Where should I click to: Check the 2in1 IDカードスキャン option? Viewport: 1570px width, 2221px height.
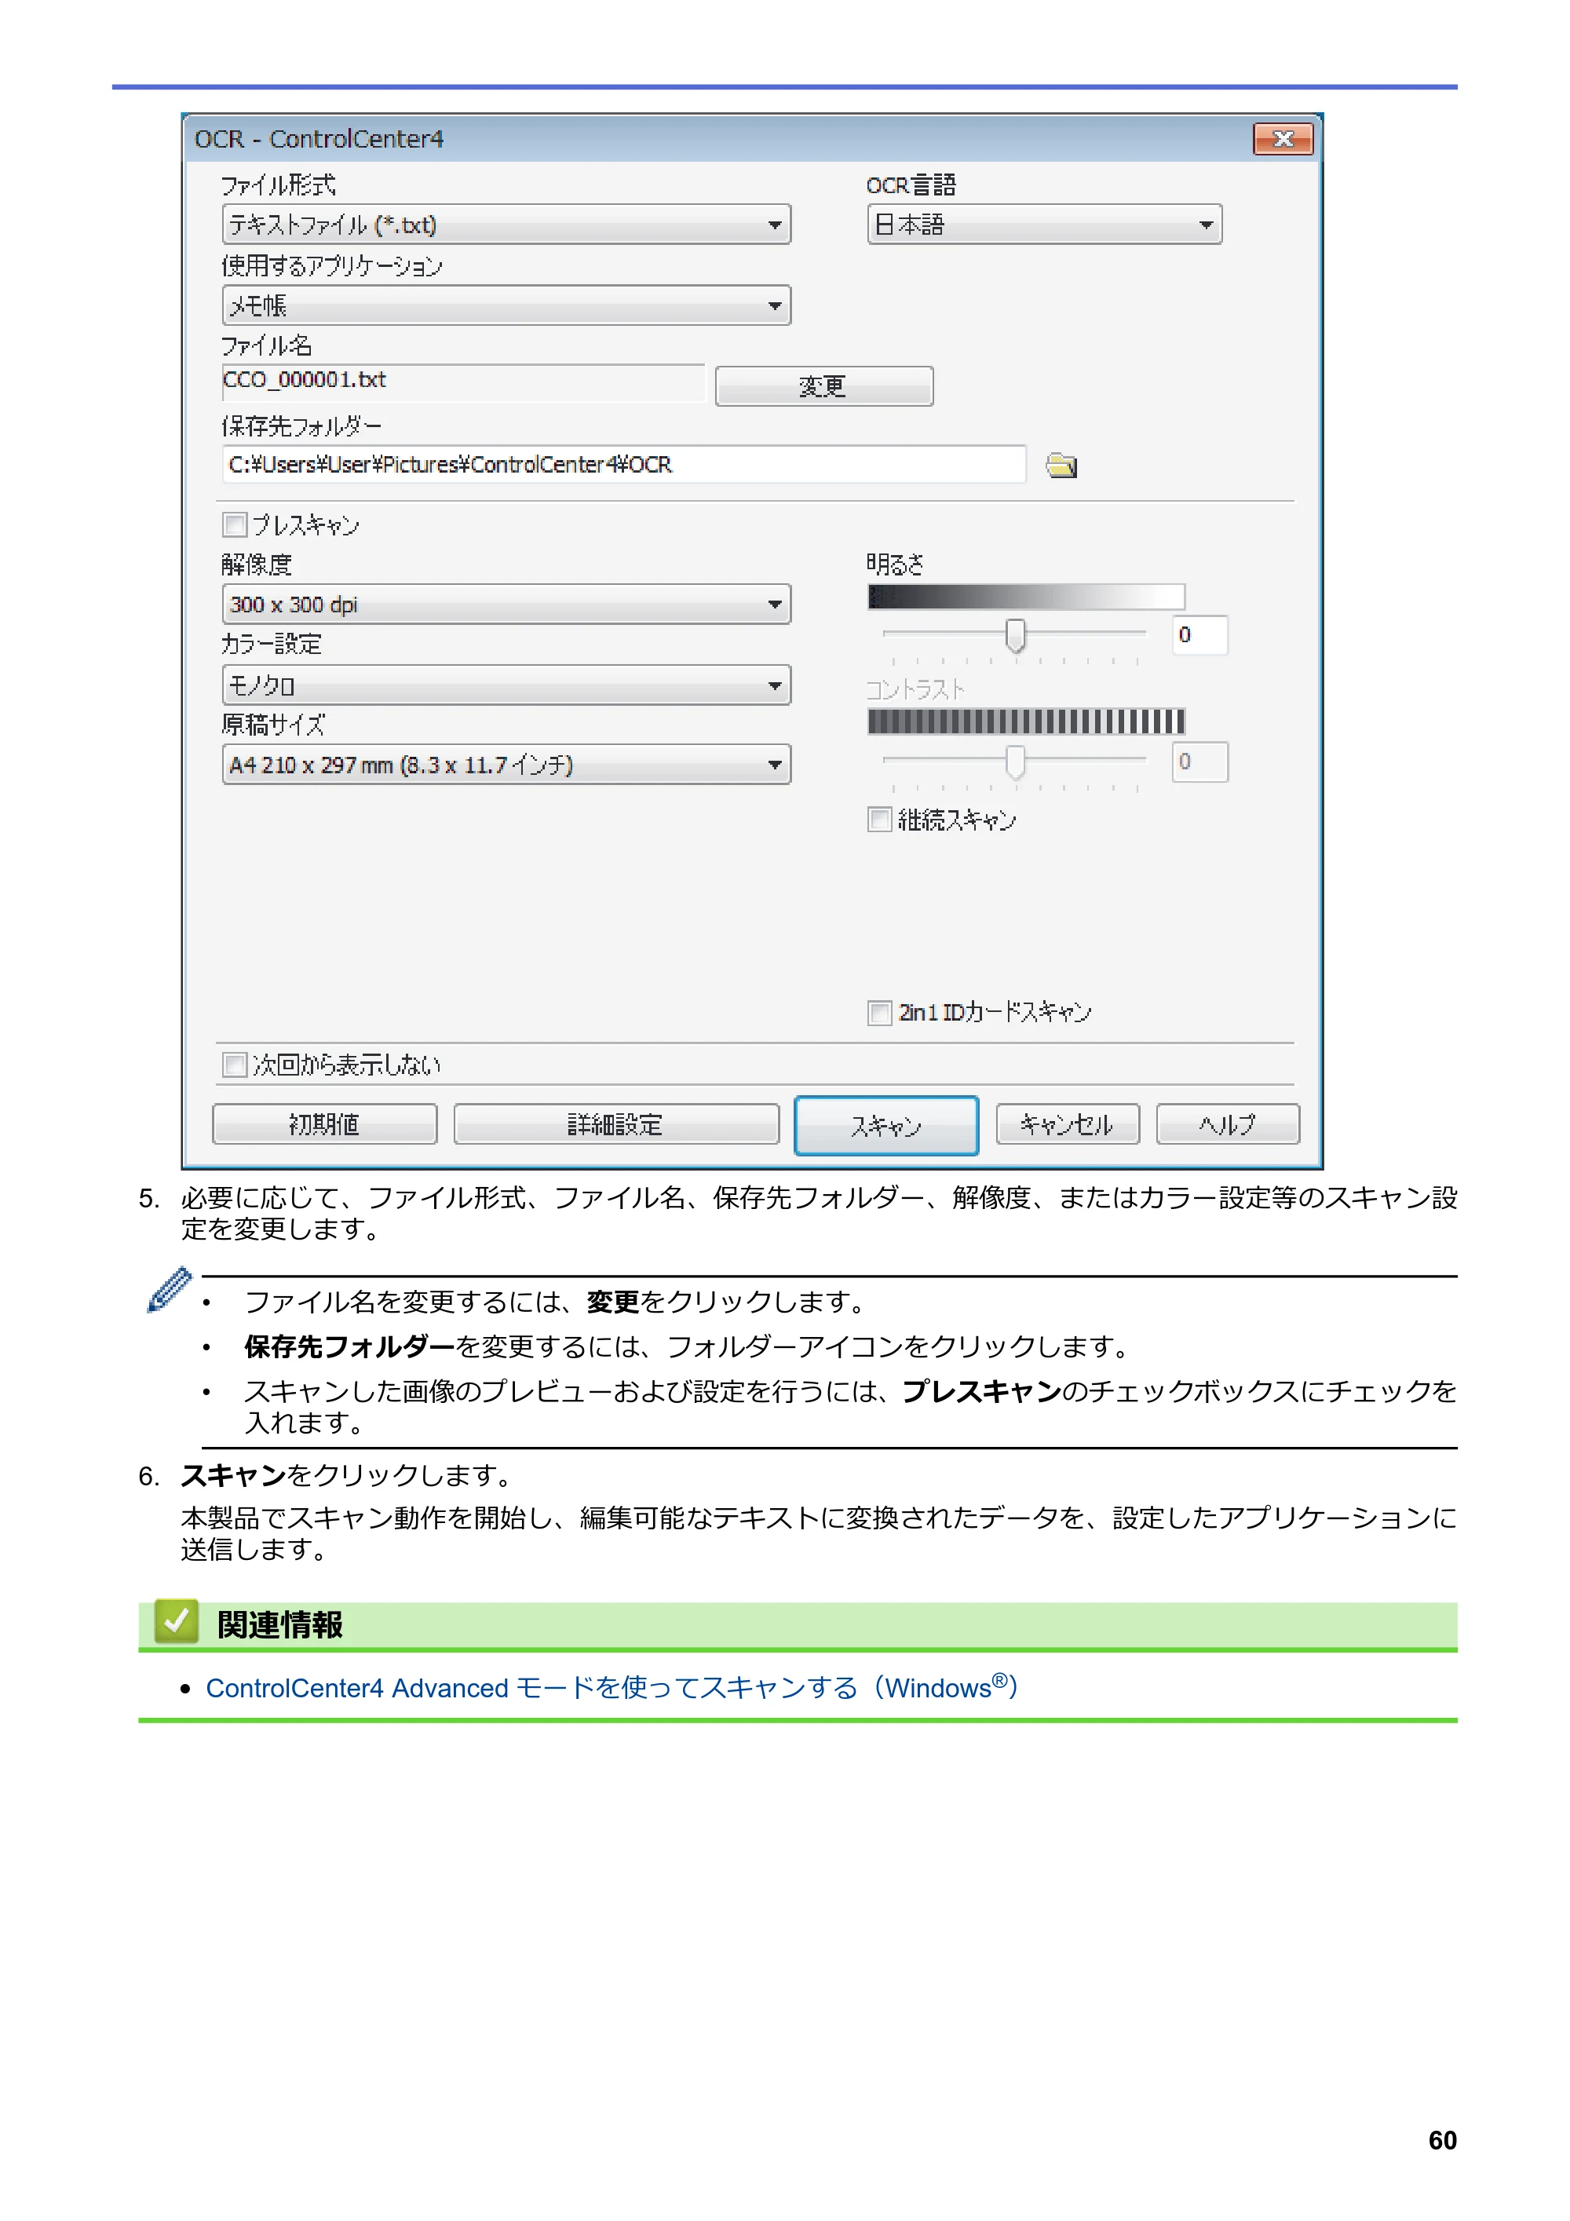pyautogui.click(x=879, y=1013)
